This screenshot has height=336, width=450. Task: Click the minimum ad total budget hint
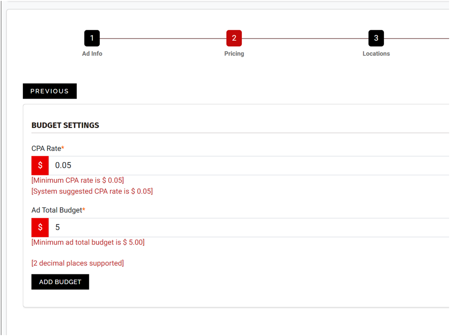coord(88,242)
